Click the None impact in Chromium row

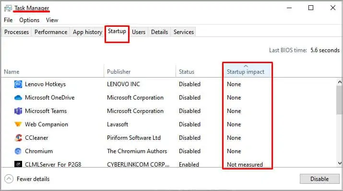(234, 151)
